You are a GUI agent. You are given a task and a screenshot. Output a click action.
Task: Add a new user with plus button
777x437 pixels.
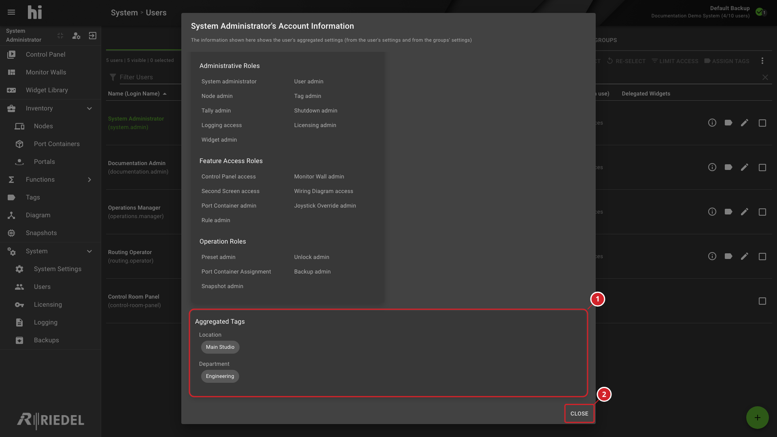(758, 418)
